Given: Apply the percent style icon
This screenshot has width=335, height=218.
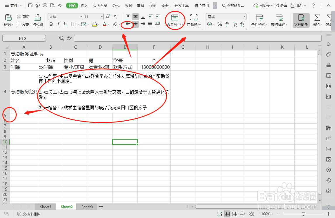Looking at the screenshot, I should point(219,24).
